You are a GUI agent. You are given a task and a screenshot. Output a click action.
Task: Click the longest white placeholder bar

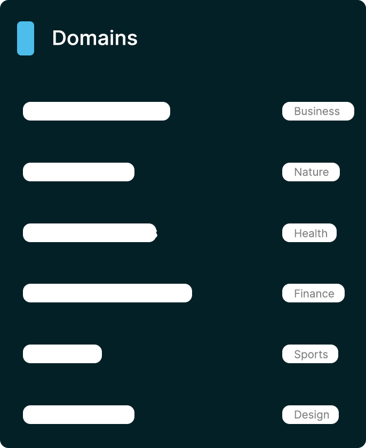pyautogui.click(x=107, y=293)
